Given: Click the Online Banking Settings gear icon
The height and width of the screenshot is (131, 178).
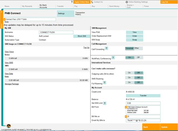Looking at the screenshot, I should pos(127,2).
